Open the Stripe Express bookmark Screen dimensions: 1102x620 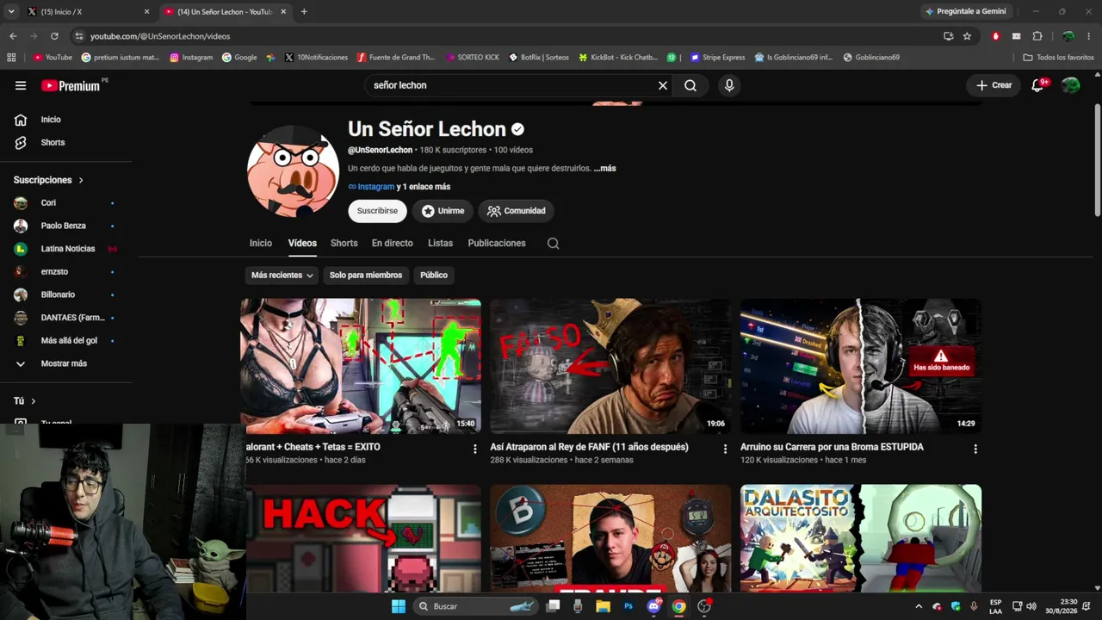click(x=716, y=58)
